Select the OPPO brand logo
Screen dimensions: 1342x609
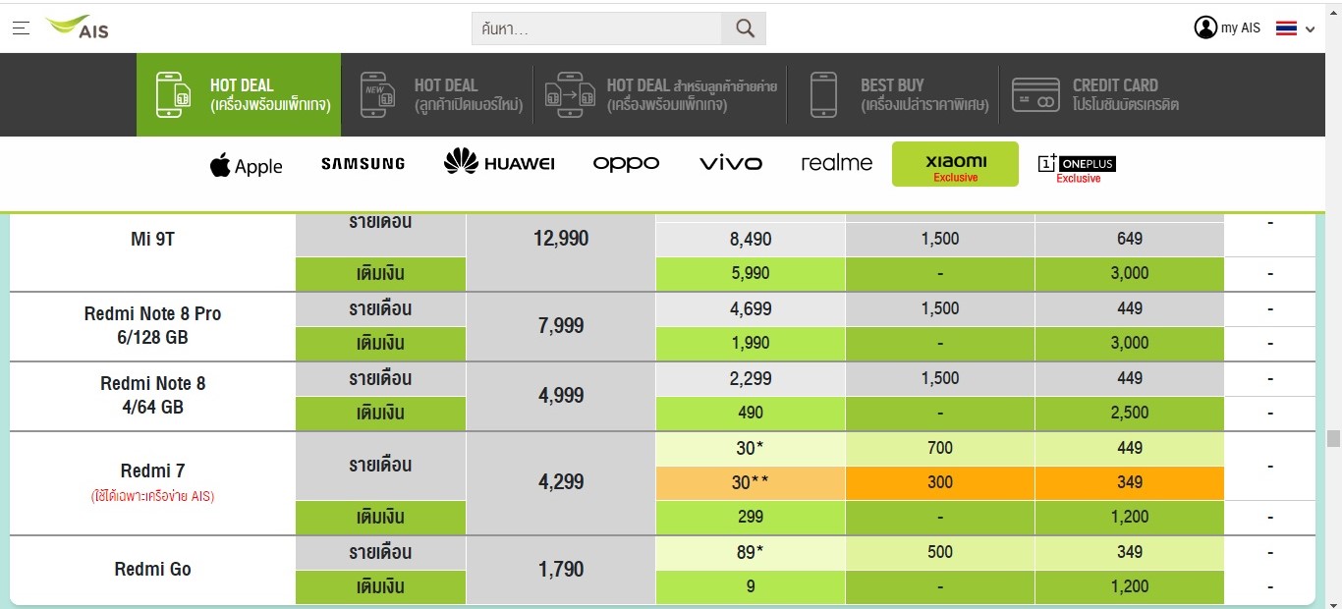click(x=626, y=164)
